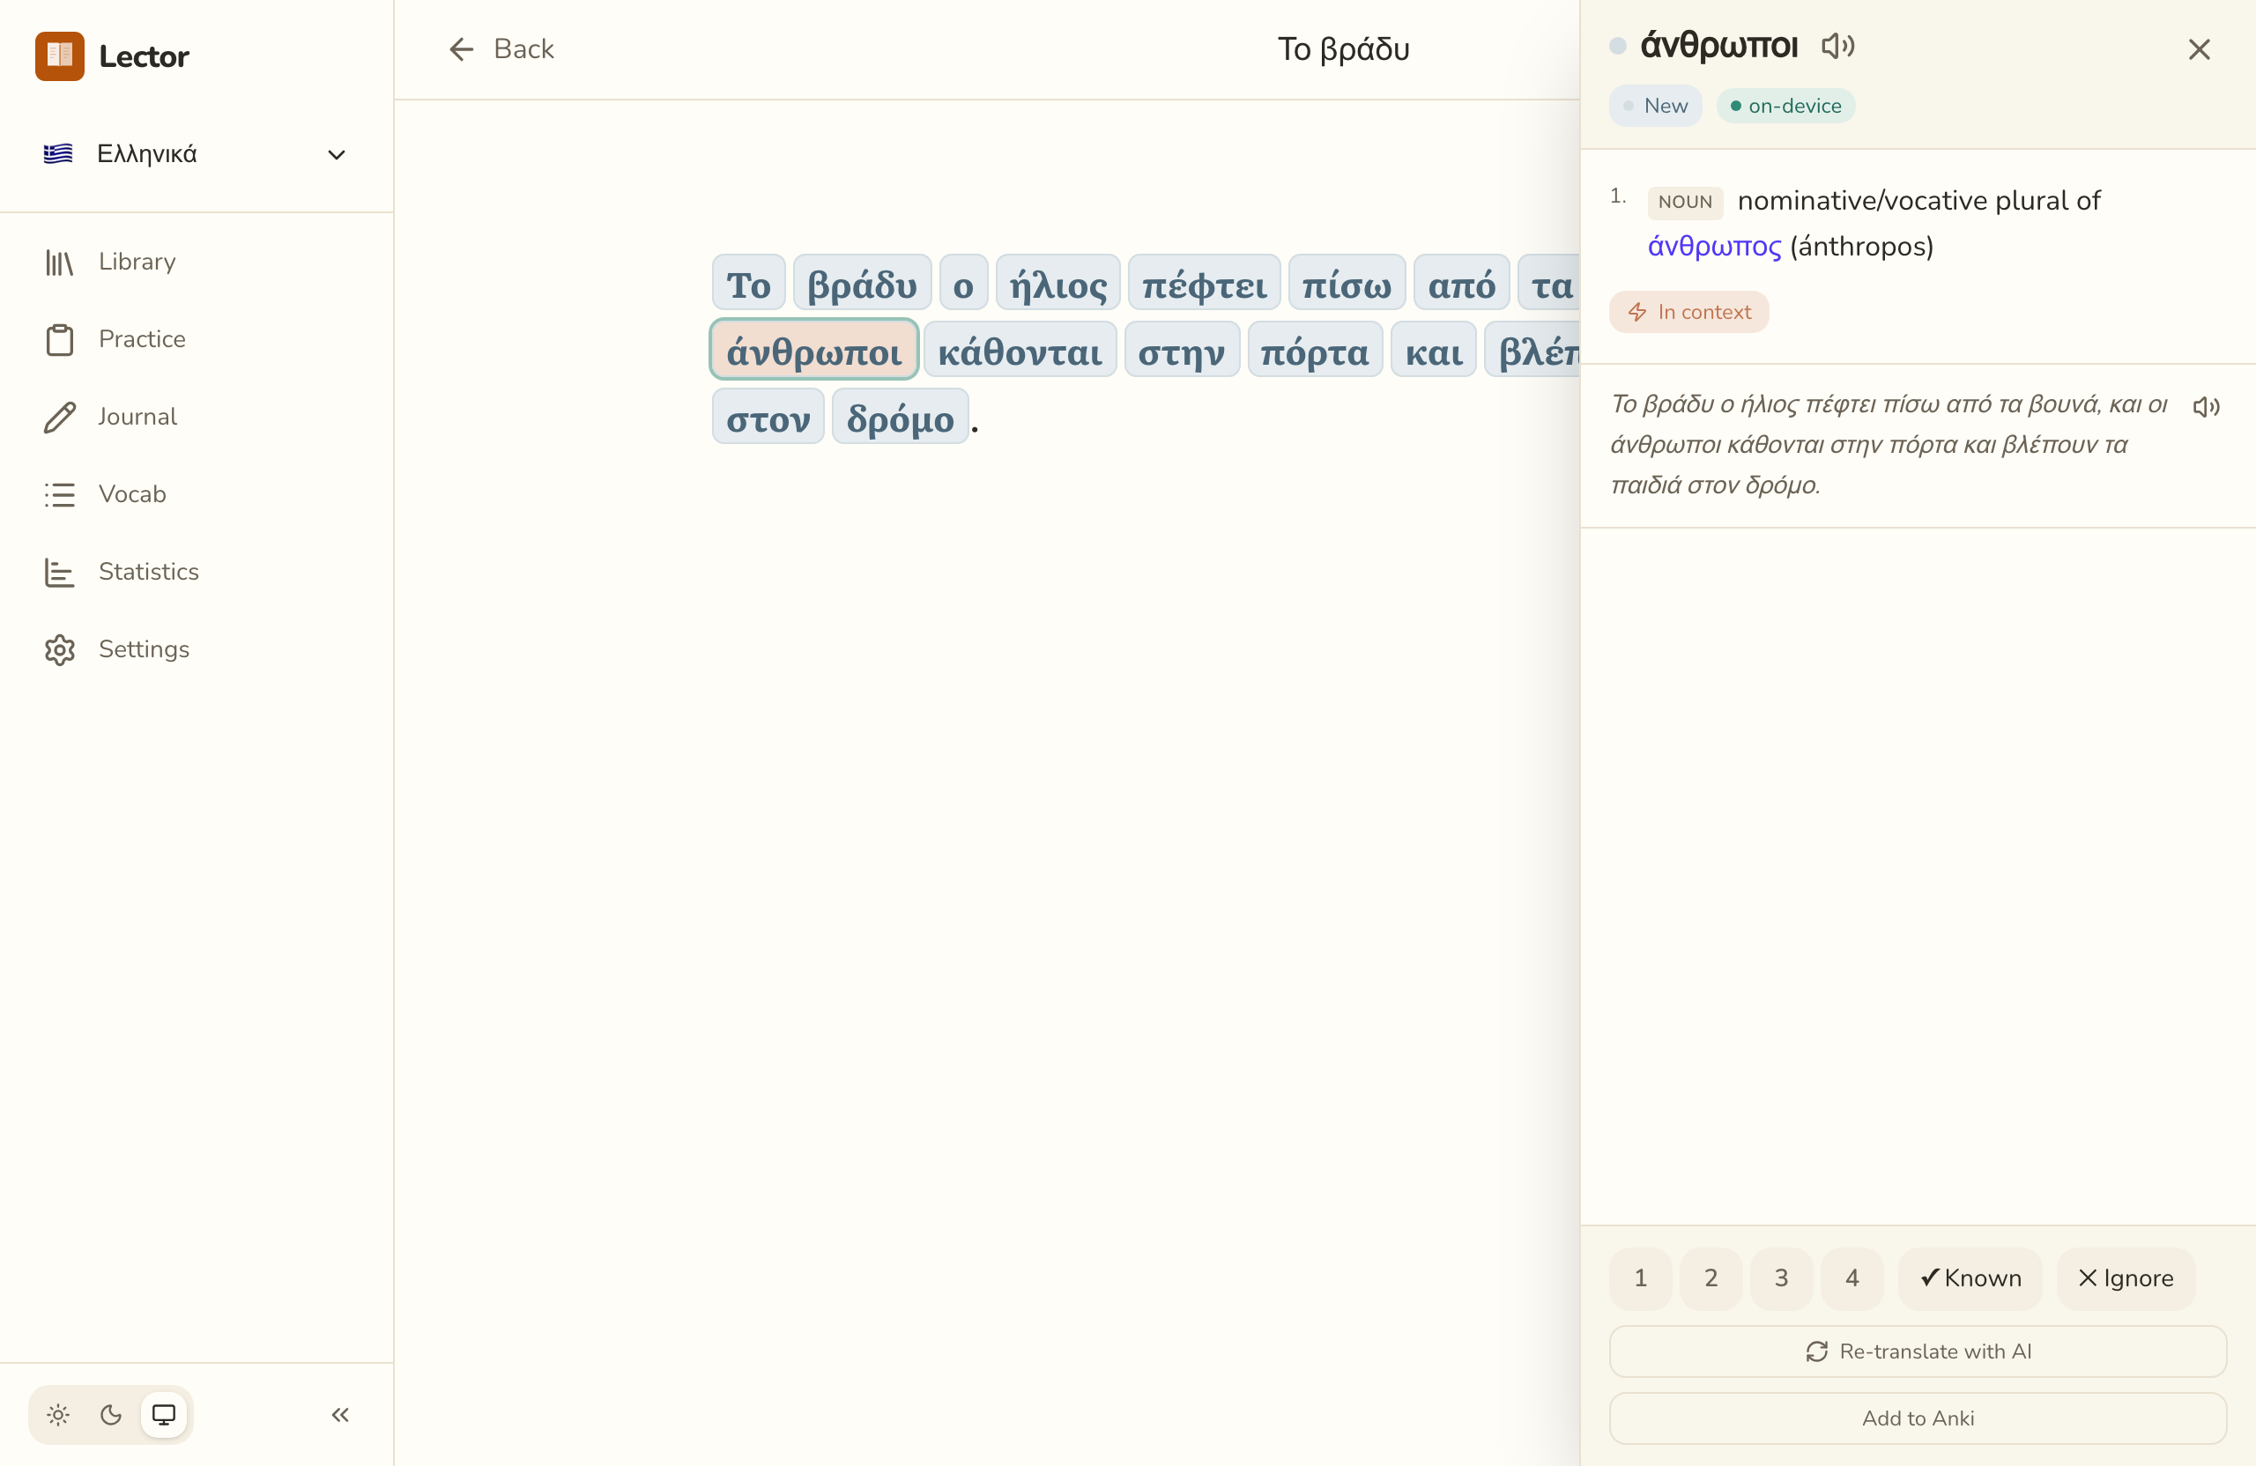Select the word πίσω in the text

click(1347, 284)
